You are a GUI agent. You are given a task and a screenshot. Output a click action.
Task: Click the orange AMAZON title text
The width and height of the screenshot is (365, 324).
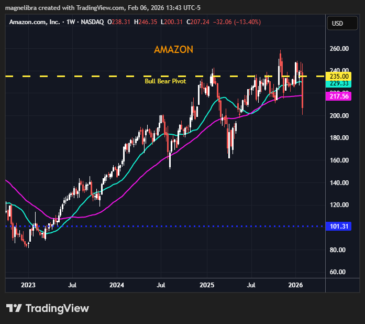point(174,49)
